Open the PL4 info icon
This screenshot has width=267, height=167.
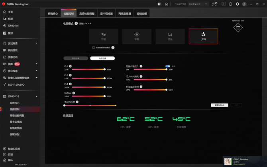pos(70,84)
